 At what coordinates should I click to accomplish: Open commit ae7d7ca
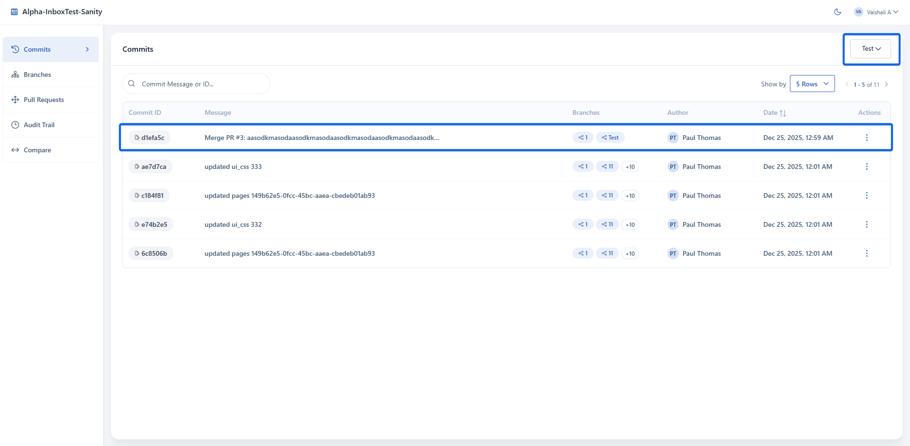150,167
